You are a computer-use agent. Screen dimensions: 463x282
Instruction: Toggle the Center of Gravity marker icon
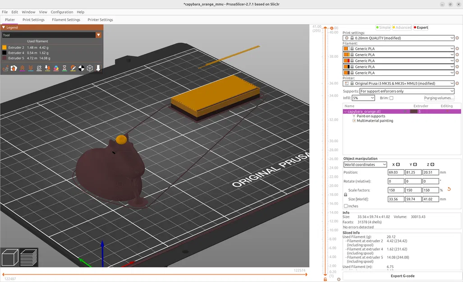[x=81, y=69]
